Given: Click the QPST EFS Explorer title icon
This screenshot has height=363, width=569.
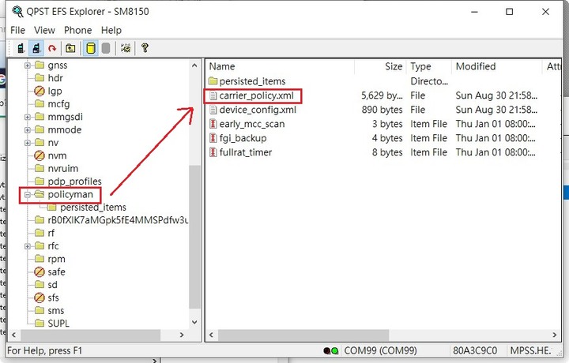Looking at the screenshot, I should [x=17, y=12].
